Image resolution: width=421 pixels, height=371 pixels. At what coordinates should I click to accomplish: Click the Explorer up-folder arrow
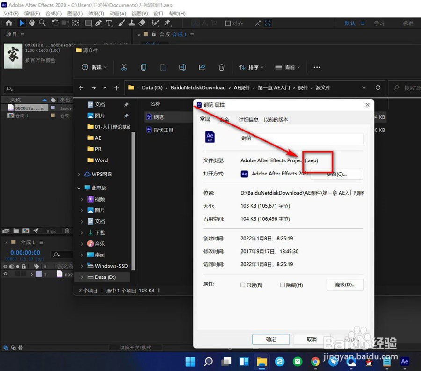(116, 88)
